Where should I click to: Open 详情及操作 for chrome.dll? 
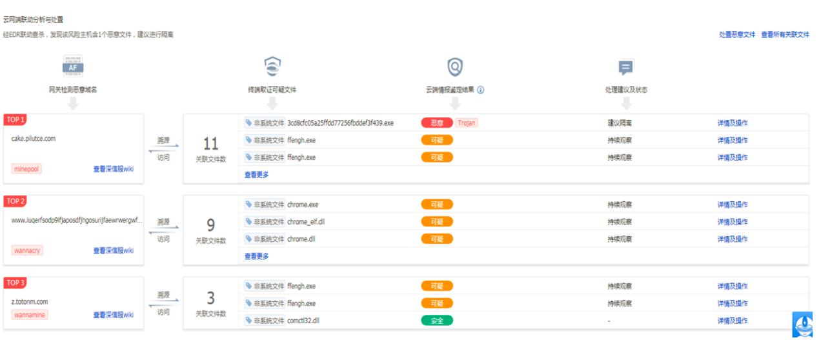733,239
